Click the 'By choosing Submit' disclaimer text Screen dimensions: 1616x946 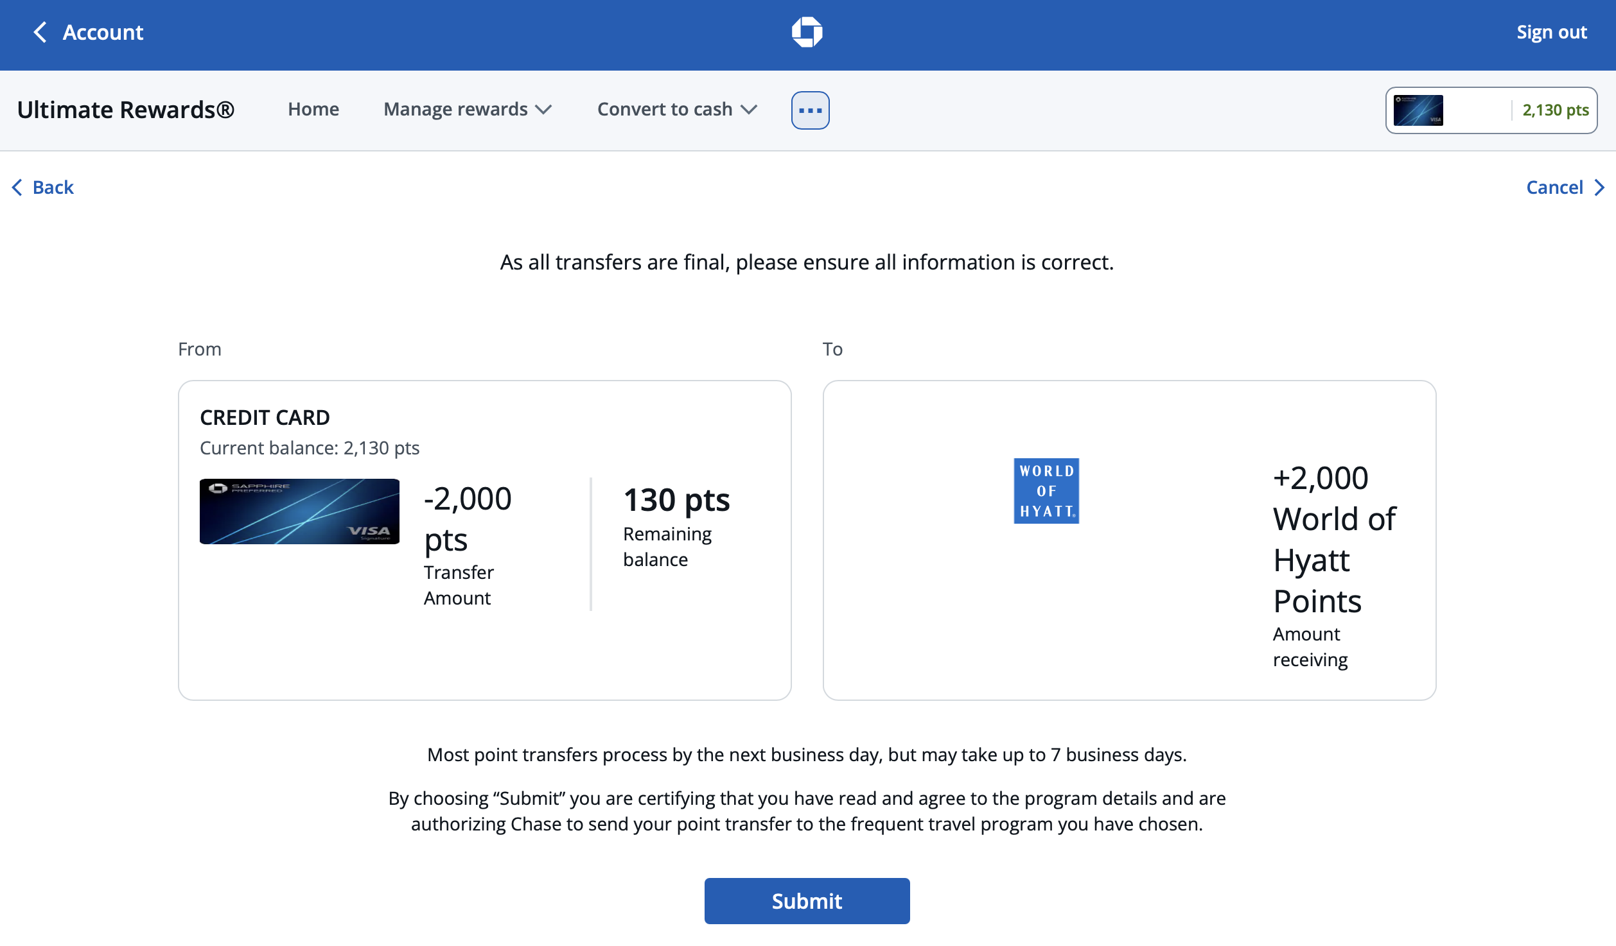807,811
